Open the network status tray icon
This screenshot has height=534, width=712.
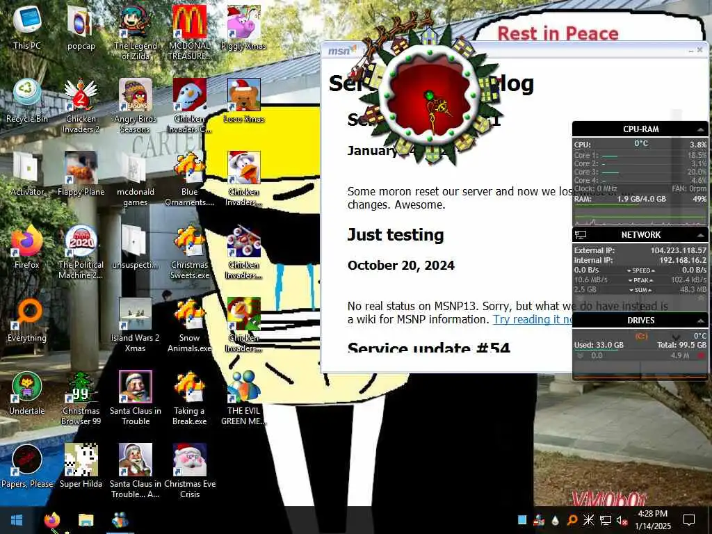click(606, 520)
